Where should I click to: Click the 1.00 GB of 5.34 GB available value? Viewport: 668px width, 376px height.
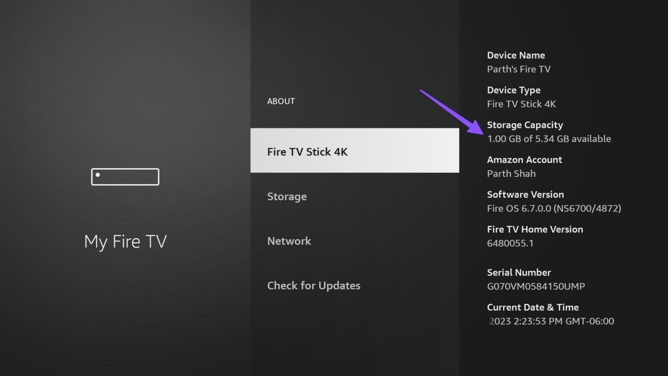pyautogui.click(x=549, y=139)
